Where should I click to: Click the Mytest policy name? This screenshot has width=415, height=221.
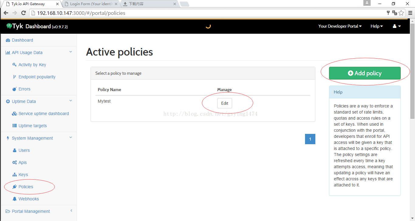[x=104, y=101]
